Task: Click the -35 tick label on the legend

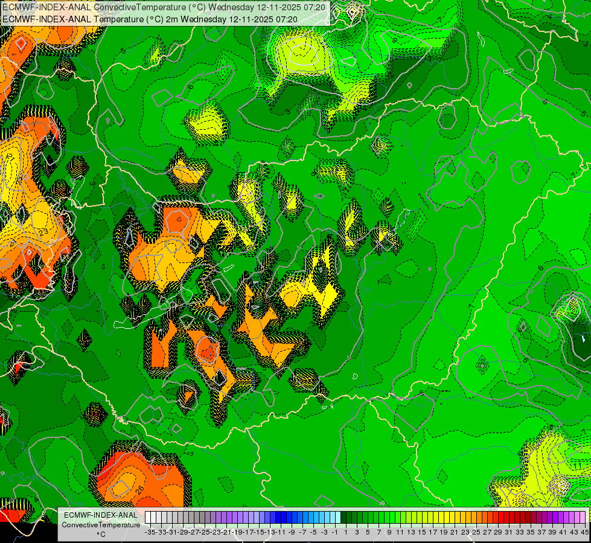Action: [x=150, y=532]
